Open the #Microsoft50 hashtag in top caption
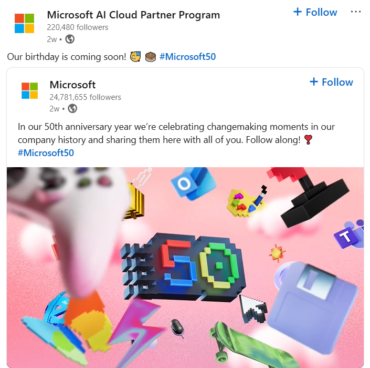Viewport: 370px width, 368px height. (187, 57)
